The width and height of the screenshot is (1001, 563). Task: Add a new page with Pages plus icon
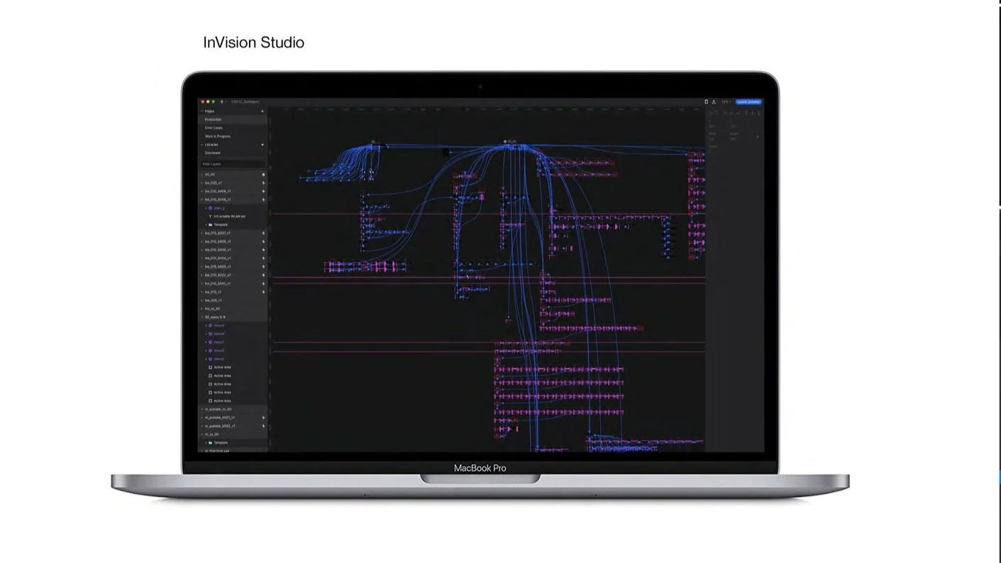pos(262,111)
